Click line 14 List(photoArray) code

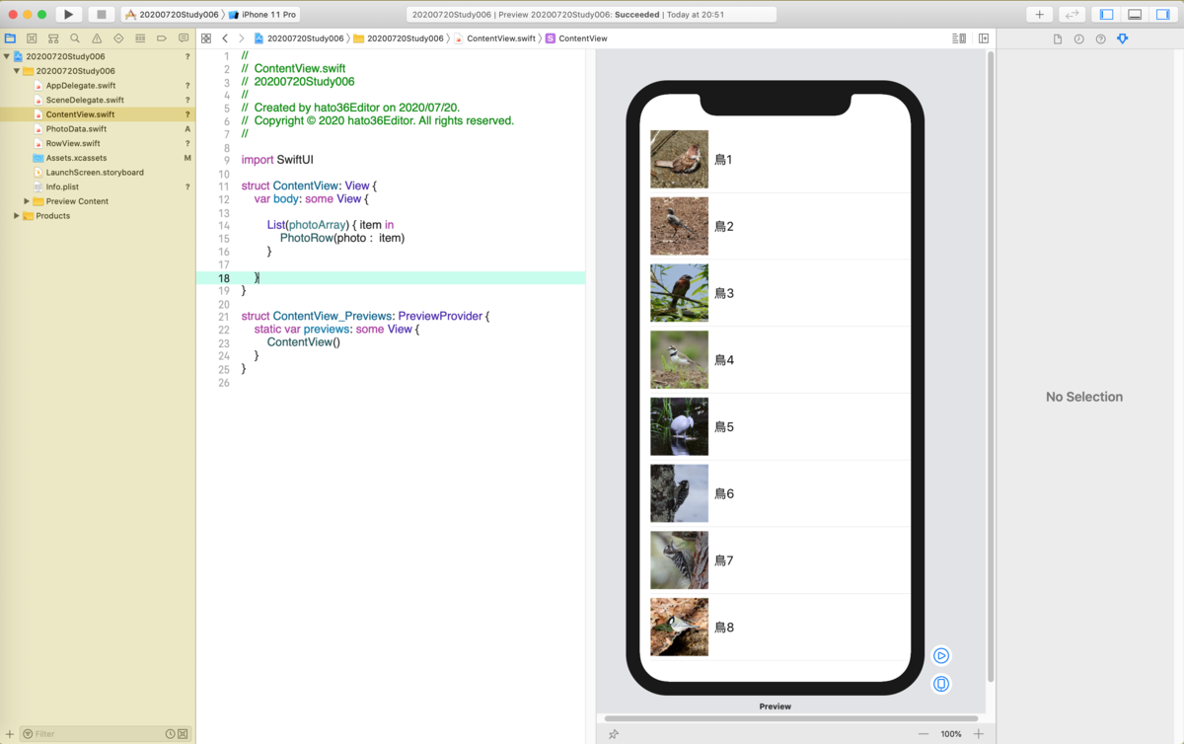tap(330, 225)
